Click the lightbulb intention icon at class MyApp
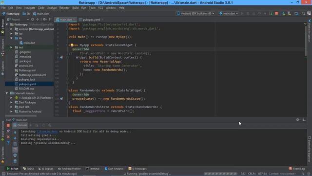 (72, 45)
